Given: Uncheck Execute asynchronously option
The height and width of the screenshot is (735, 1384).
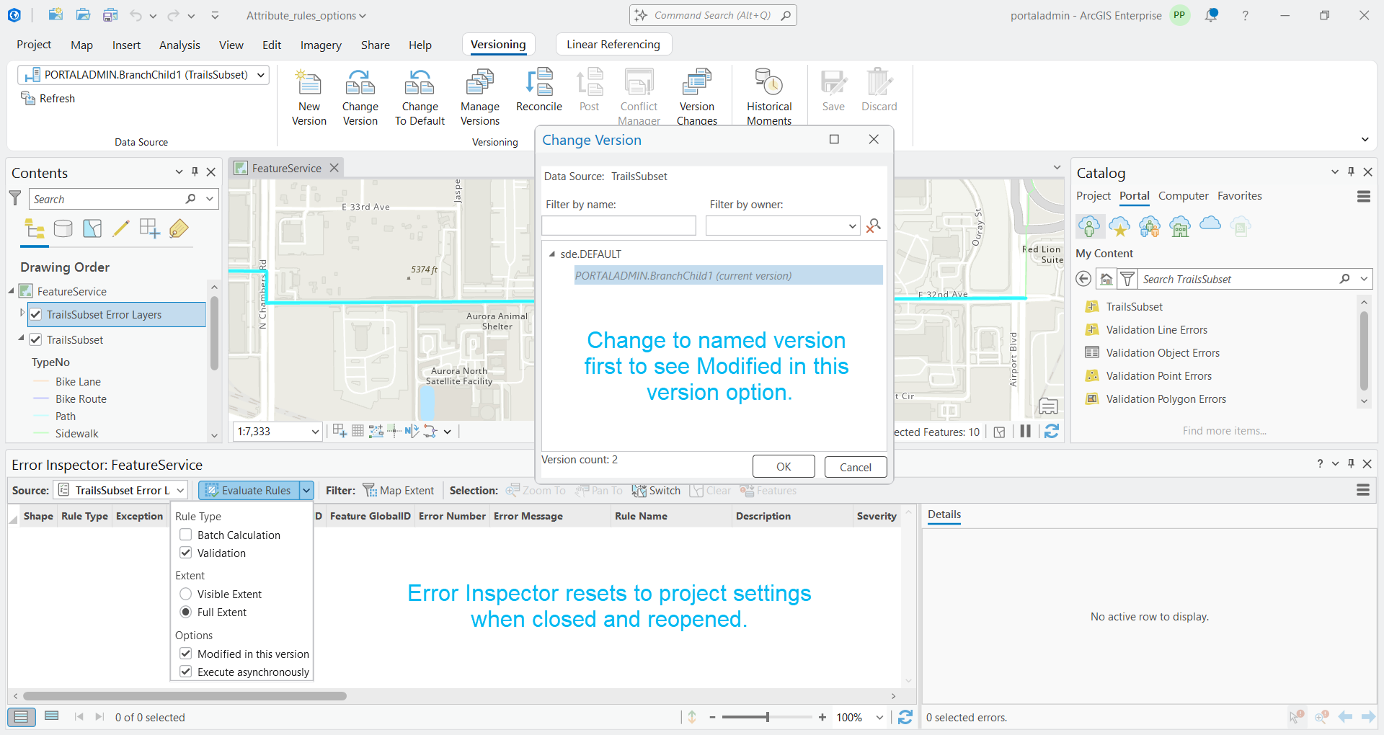Looking at the screenshot, I should tap(186, 671).
